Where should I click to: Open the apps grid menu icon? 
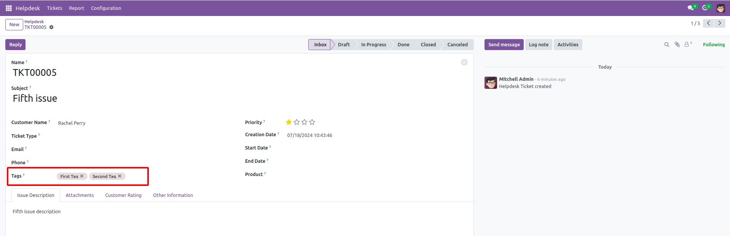pos(9,8)
